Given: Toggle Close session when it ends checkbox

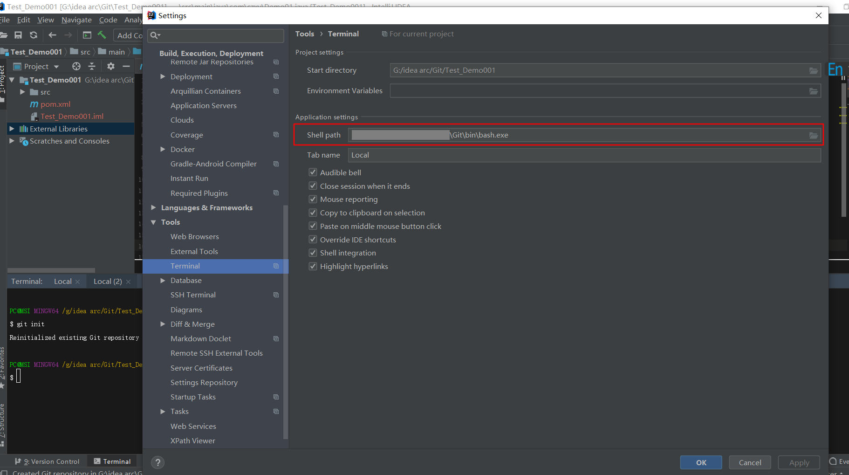Looking at the screenshot, I should (313, 186).
